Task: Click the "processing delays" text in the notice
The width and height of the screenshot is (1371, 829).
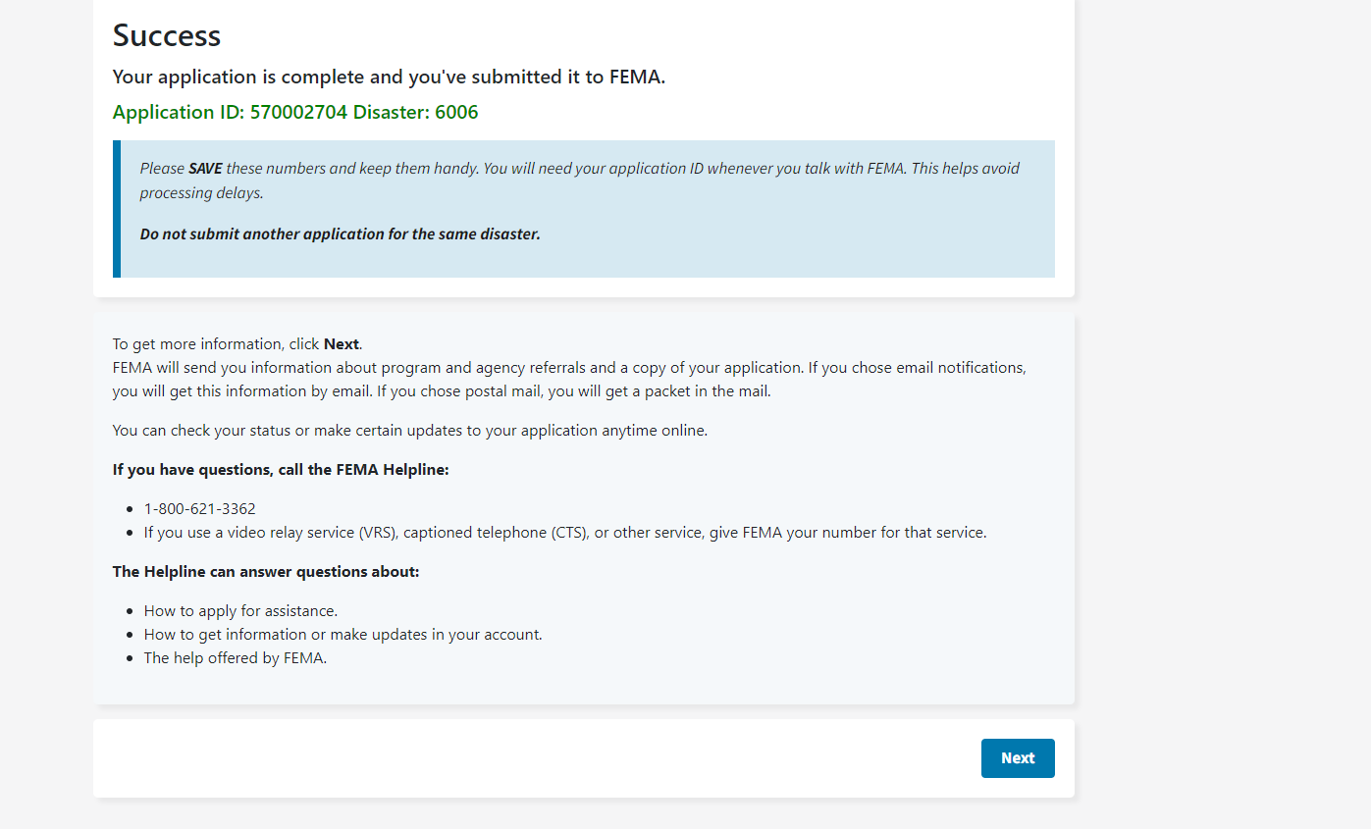Action: (x=201, y=193)
